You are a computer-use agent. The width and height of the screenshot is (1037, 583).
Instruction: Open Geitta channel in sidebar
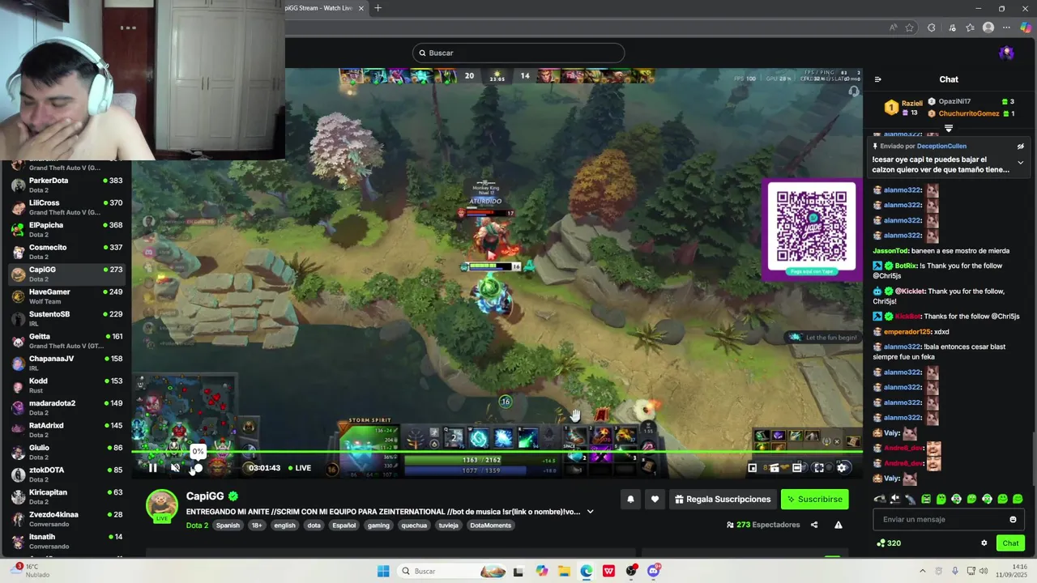tap(66, 341)
